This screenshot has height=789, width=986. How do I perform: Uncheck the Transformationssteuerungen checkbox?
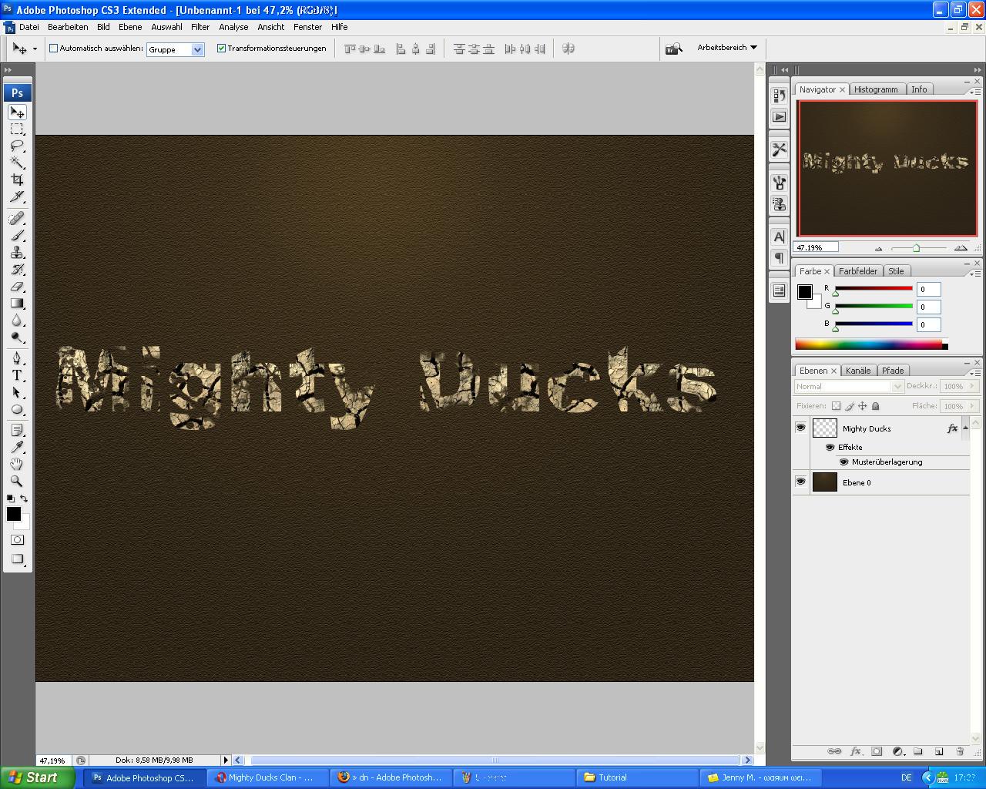[x=222, y=48]
